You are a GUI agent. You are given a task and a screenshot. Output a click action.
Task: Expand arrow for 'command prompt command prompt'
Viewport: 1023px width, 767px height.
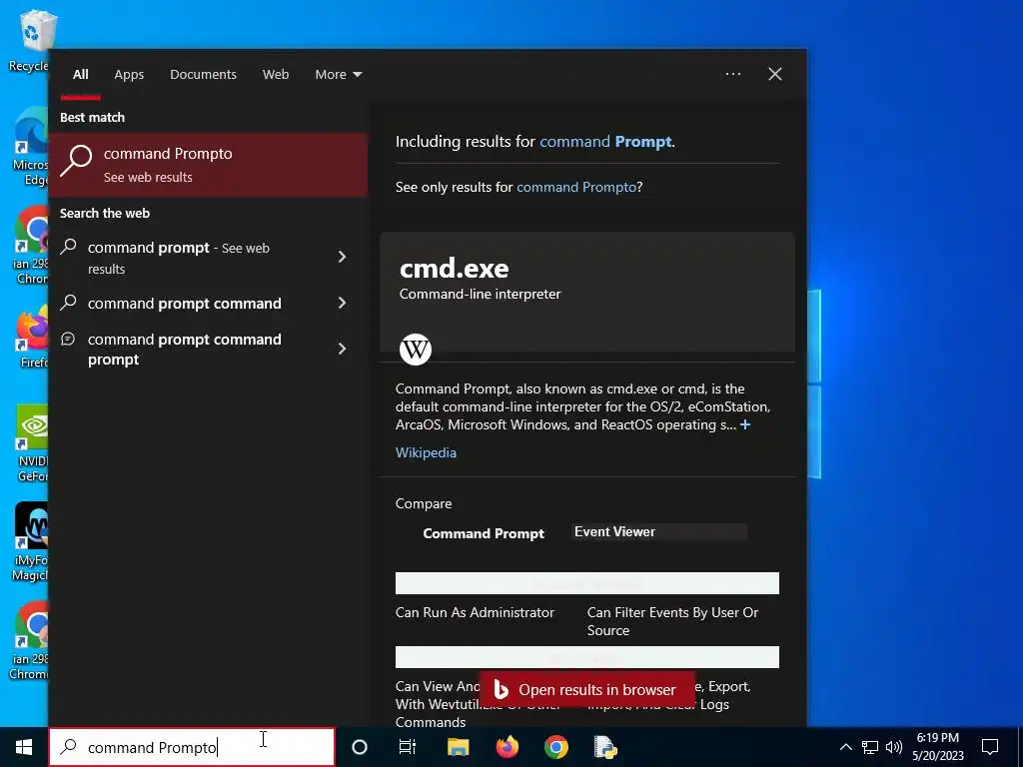(x=342, y=349)
